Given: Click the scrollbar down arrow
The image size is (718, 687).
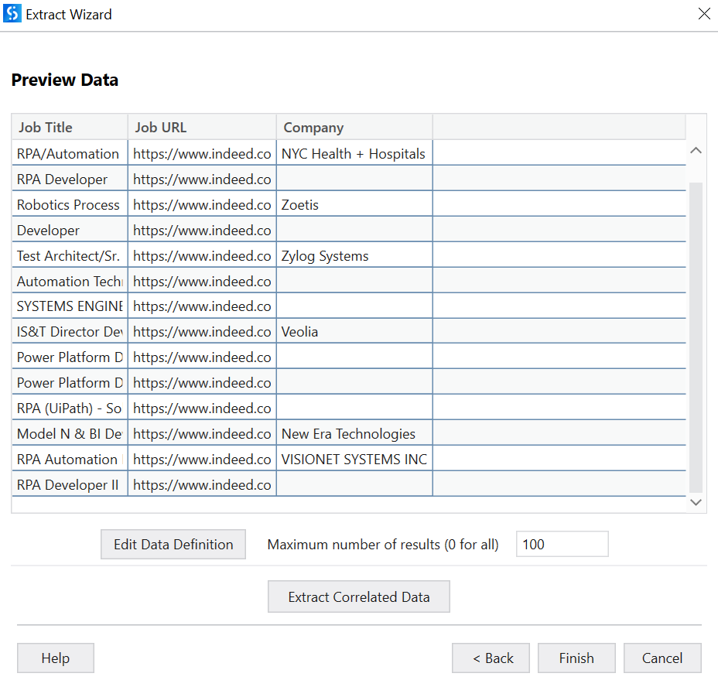Looking at the screenshot, I should [696, 502].
